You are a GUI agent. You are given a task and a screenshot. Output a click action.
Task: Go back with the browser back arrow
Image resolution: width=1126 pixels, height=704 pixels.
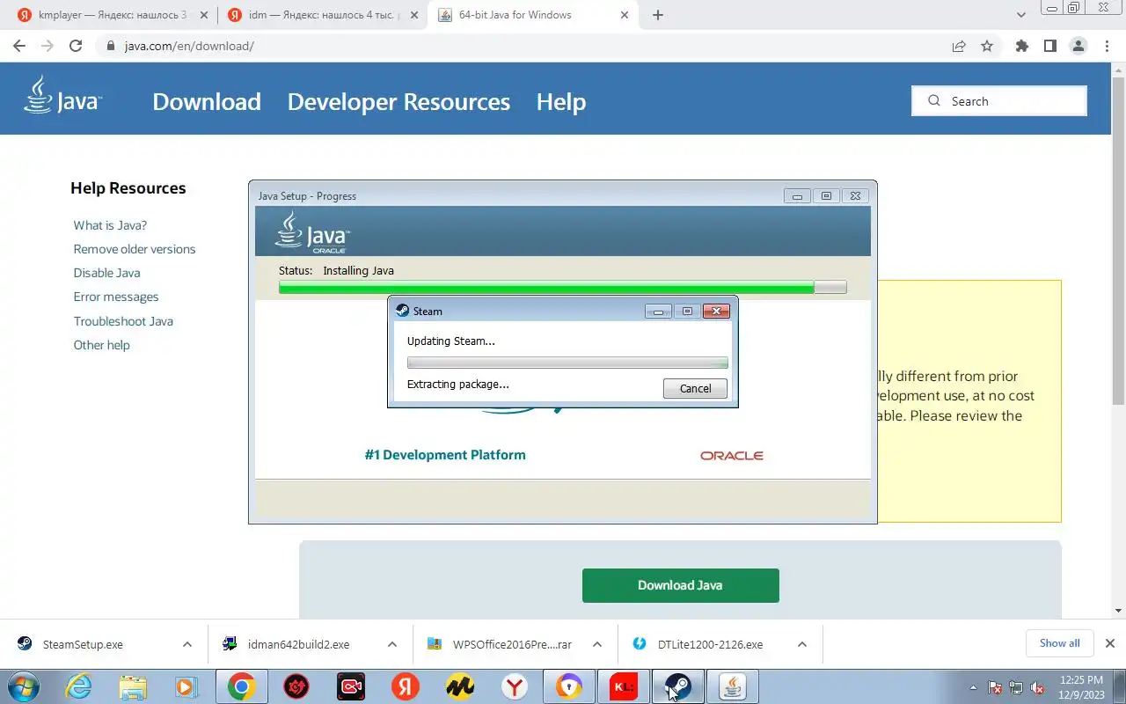pyautogui.click(x=19, y=46)
